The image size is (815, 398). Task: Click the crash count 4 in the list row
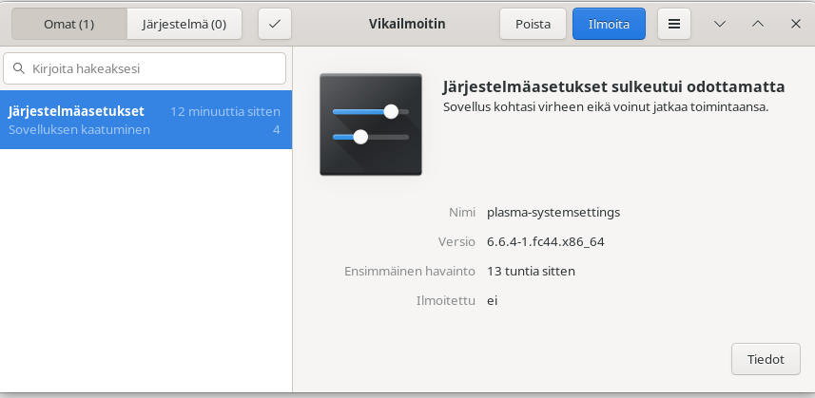pos(277,130)
